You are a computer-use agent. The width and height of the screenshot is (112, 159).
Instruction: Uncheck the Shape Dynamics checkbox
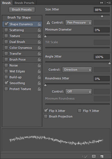click(x=6, y=24)
